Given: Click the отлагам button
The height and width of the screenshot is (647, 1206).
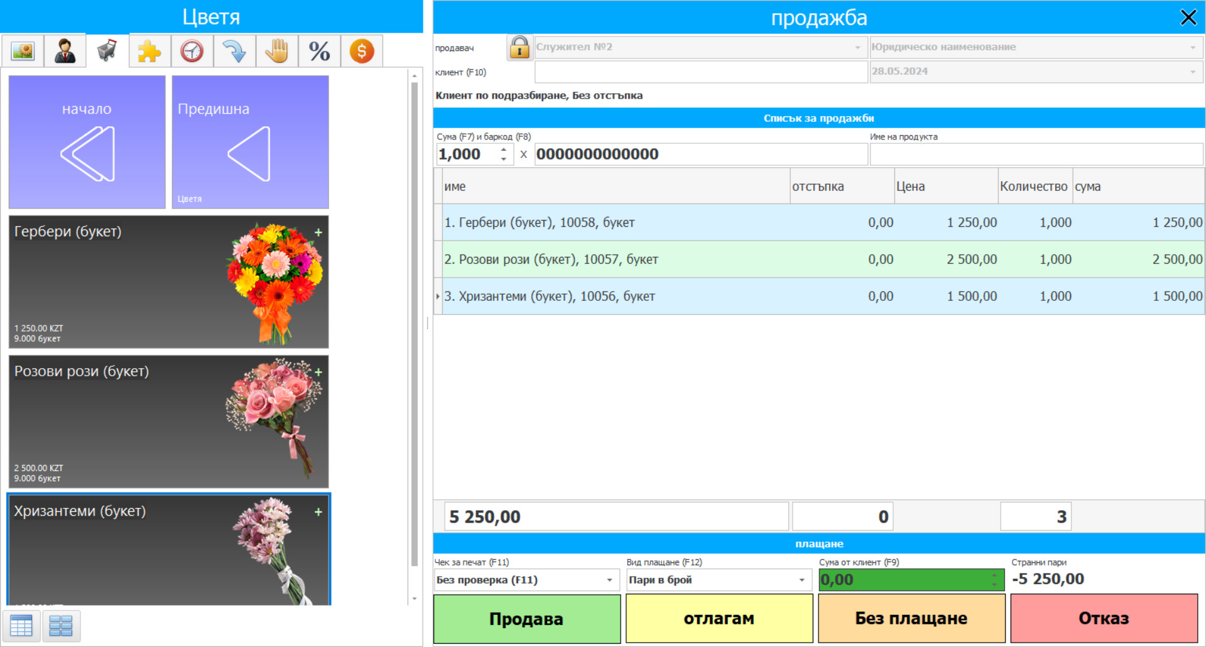Looking at the screenshot, I should click(x=719, y=619).
